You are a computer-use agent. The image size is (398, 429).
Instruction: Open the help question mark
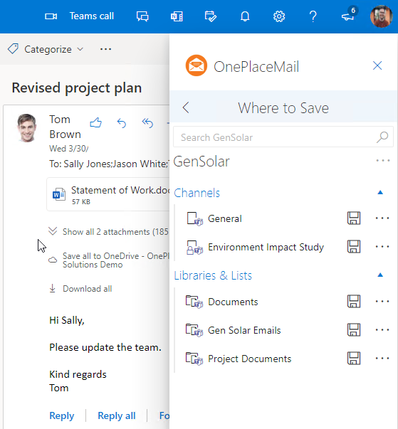coord(313,16)
